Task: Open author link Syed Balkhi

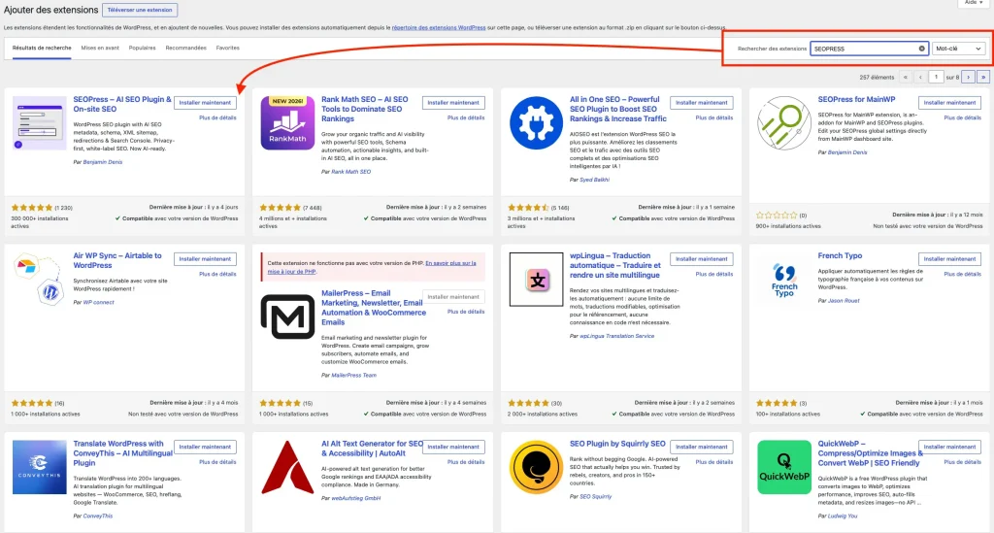Action: pos(595,180)
